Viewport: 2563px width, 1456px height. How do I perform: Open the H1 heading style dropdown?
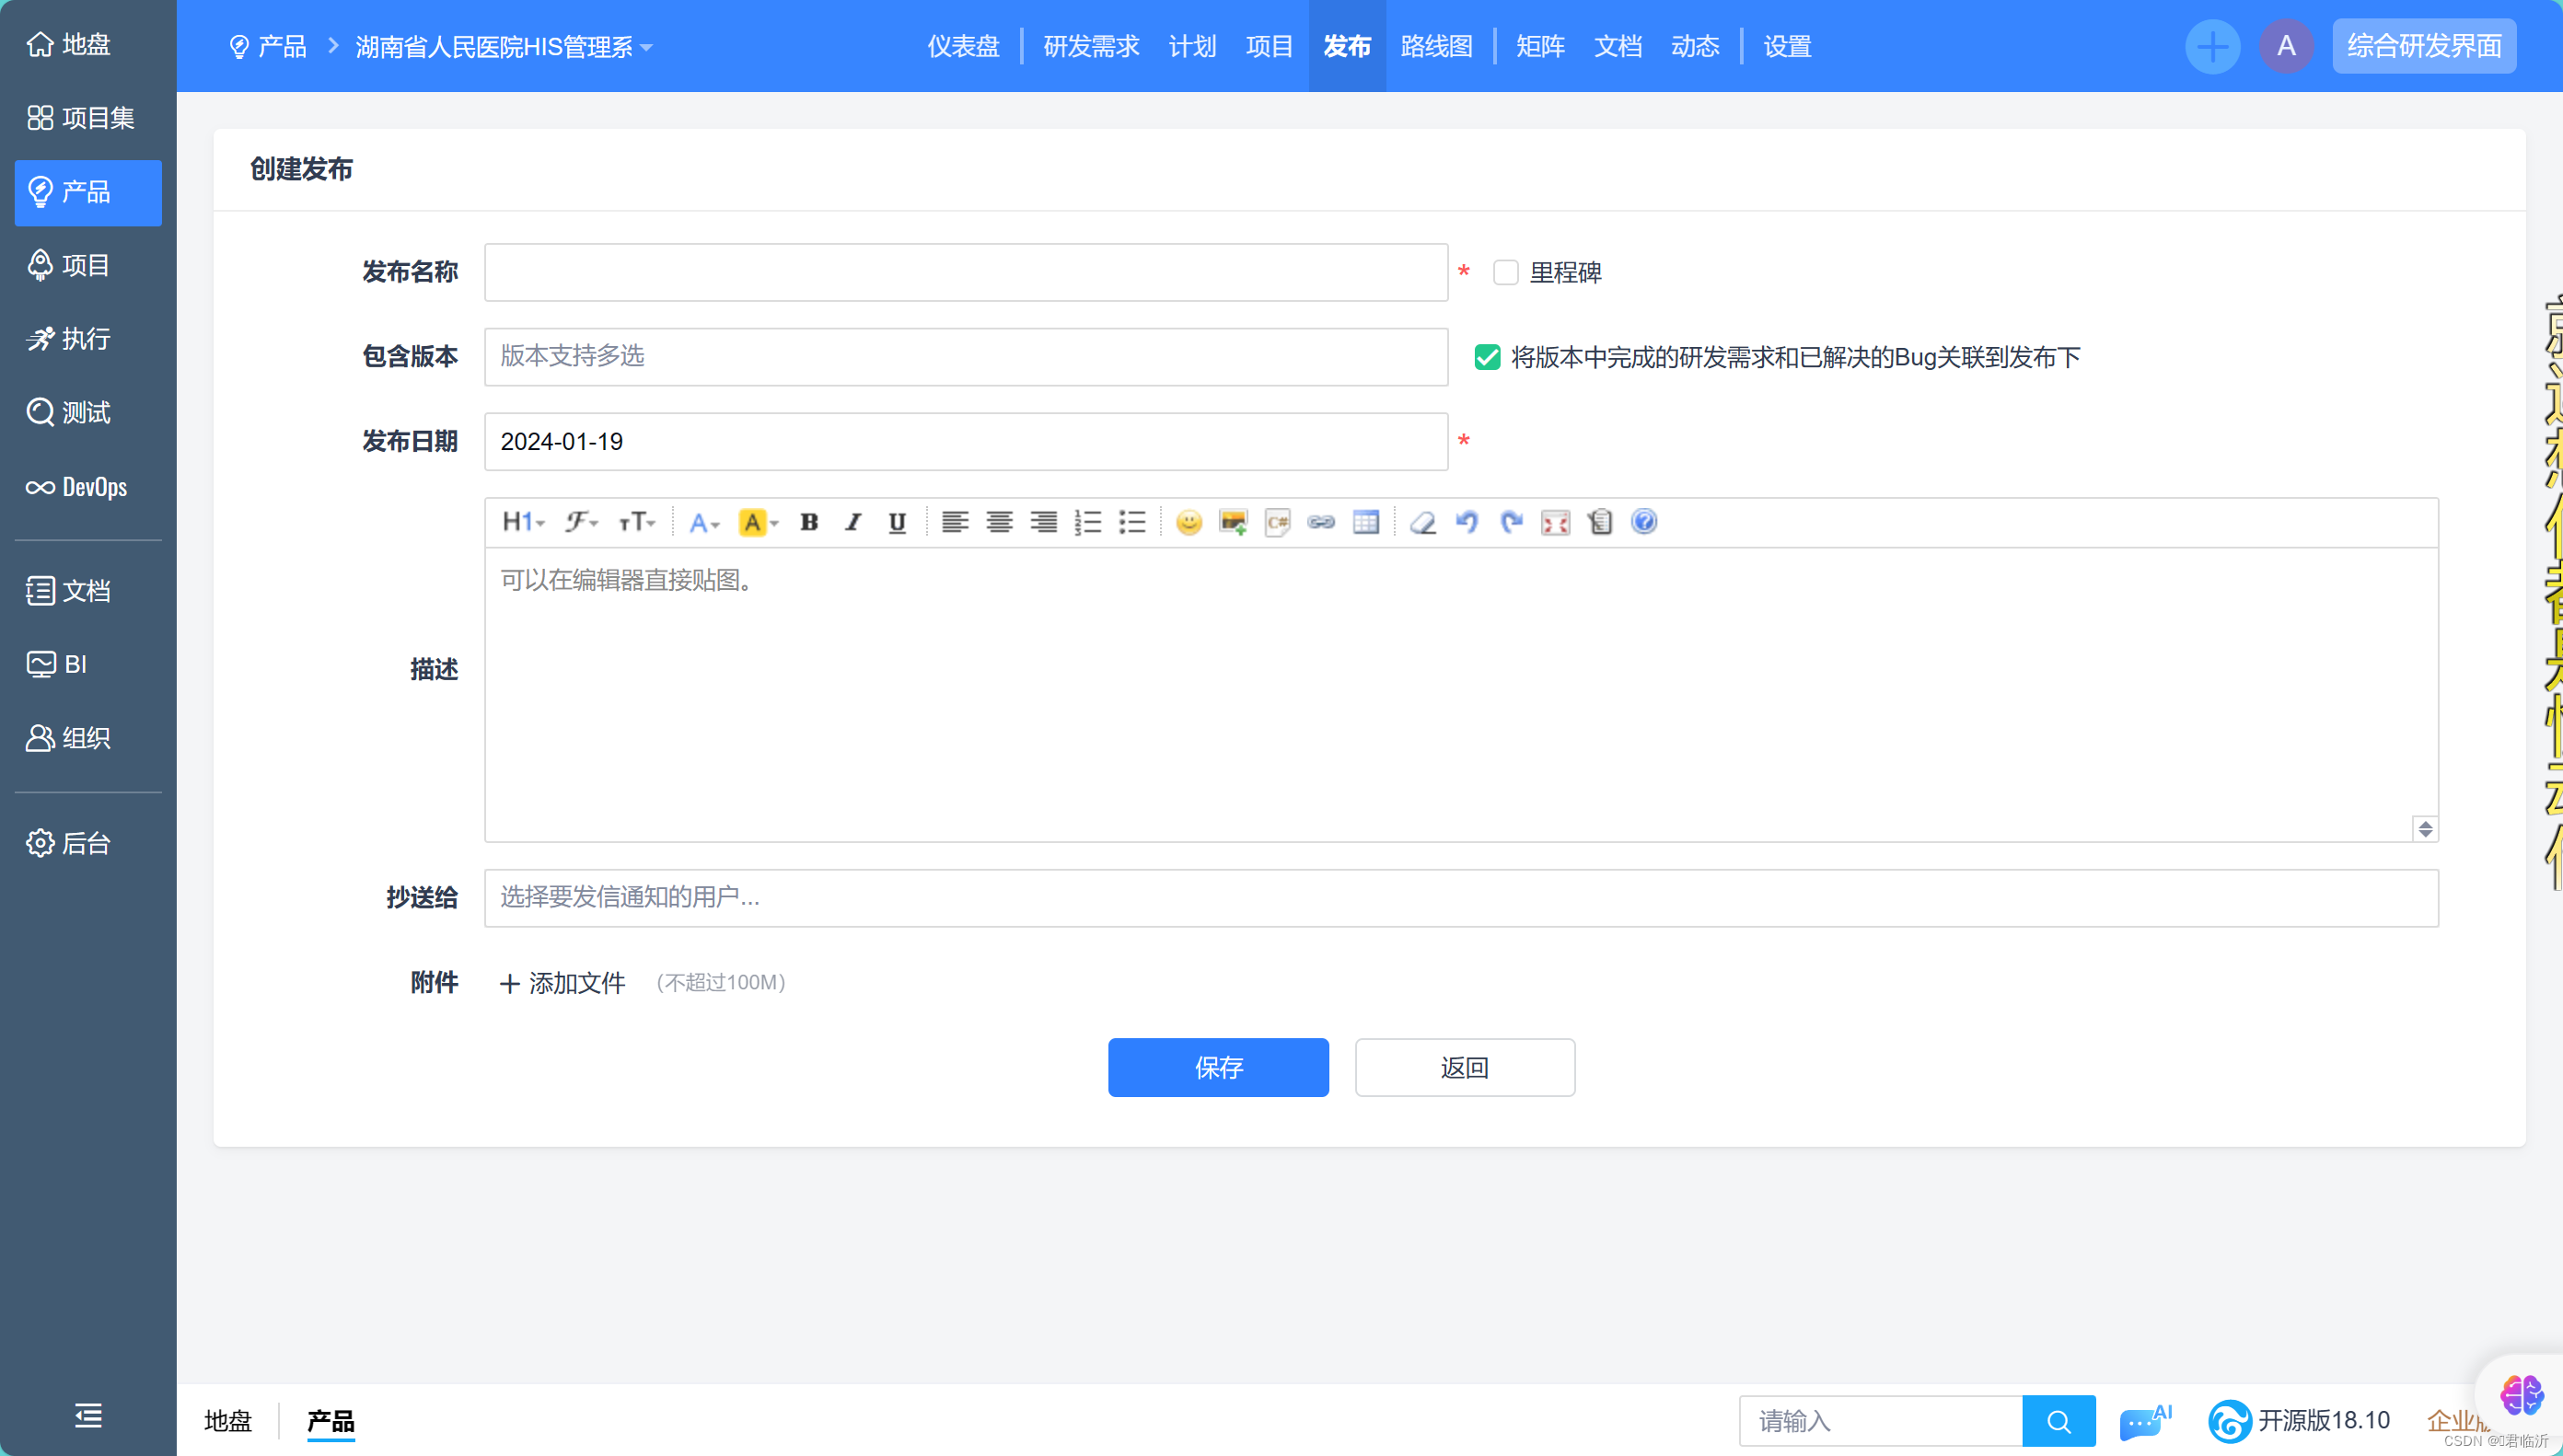[523, 522]
